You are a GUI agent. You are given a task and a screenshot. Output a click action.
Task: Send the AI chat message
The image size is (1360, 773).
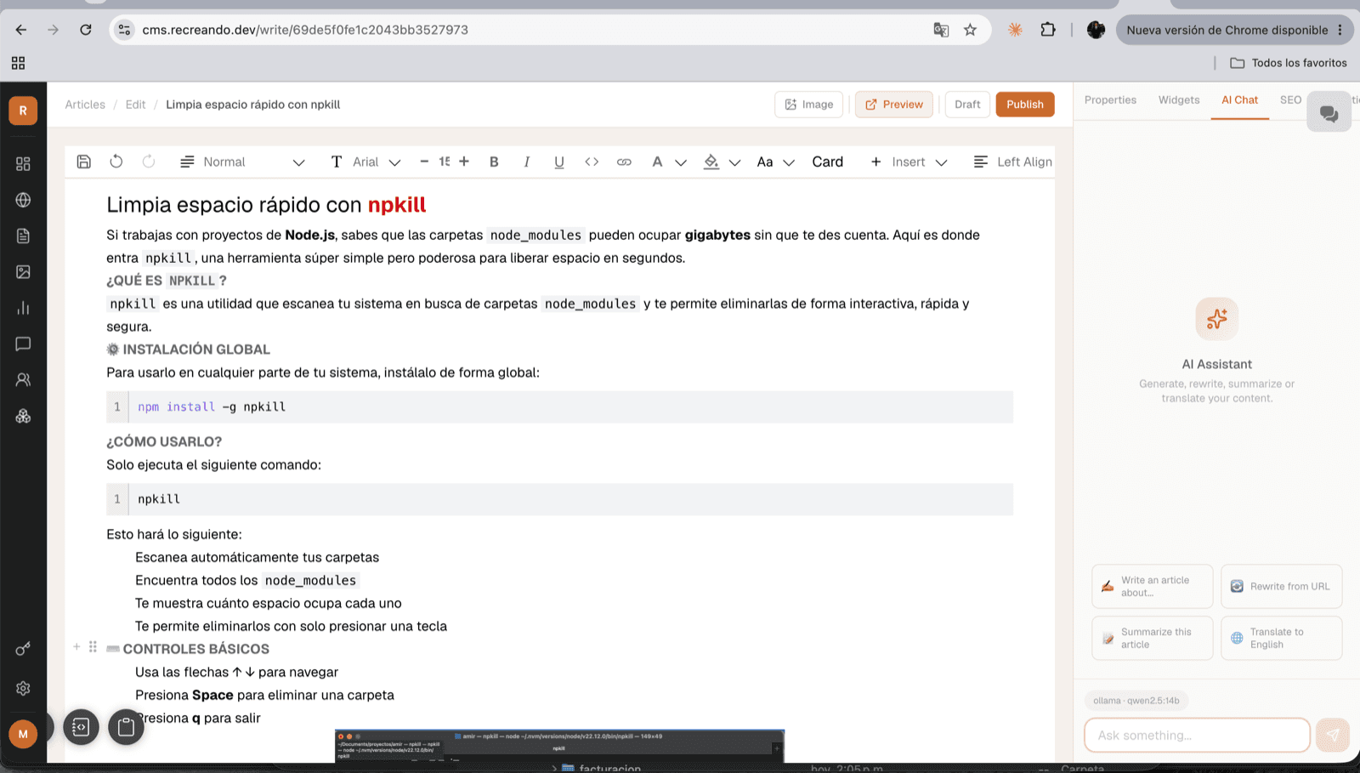tap(1332, 736)
